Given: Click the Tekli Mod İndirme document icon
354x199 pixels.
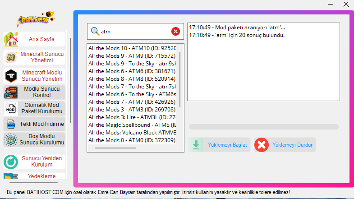Looking at the screenshot, I should pos(11,124).
